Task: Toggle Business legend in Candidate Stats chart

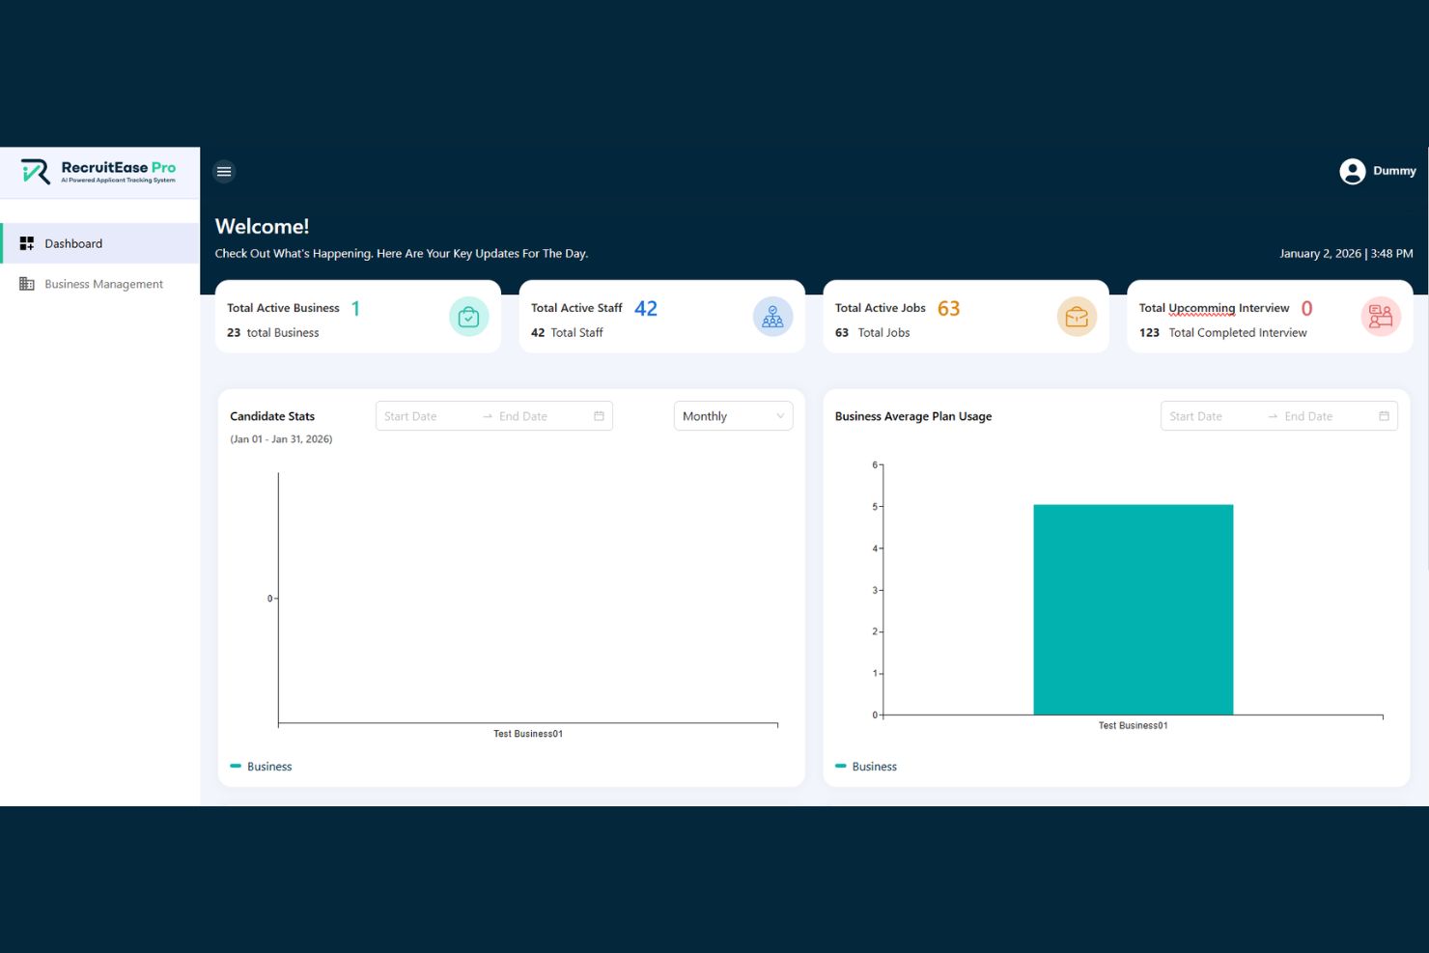Action: tap(262, 767)
